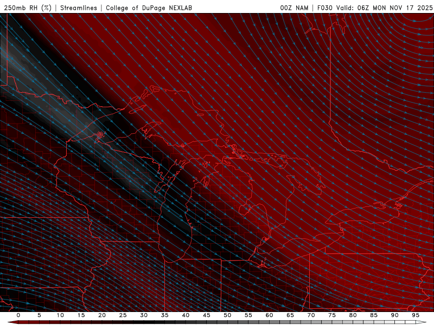Image resolution: width=434 pixels, height=325 pixels.
Task: Click the colorbar value label '75'
Action: point(332,315)
